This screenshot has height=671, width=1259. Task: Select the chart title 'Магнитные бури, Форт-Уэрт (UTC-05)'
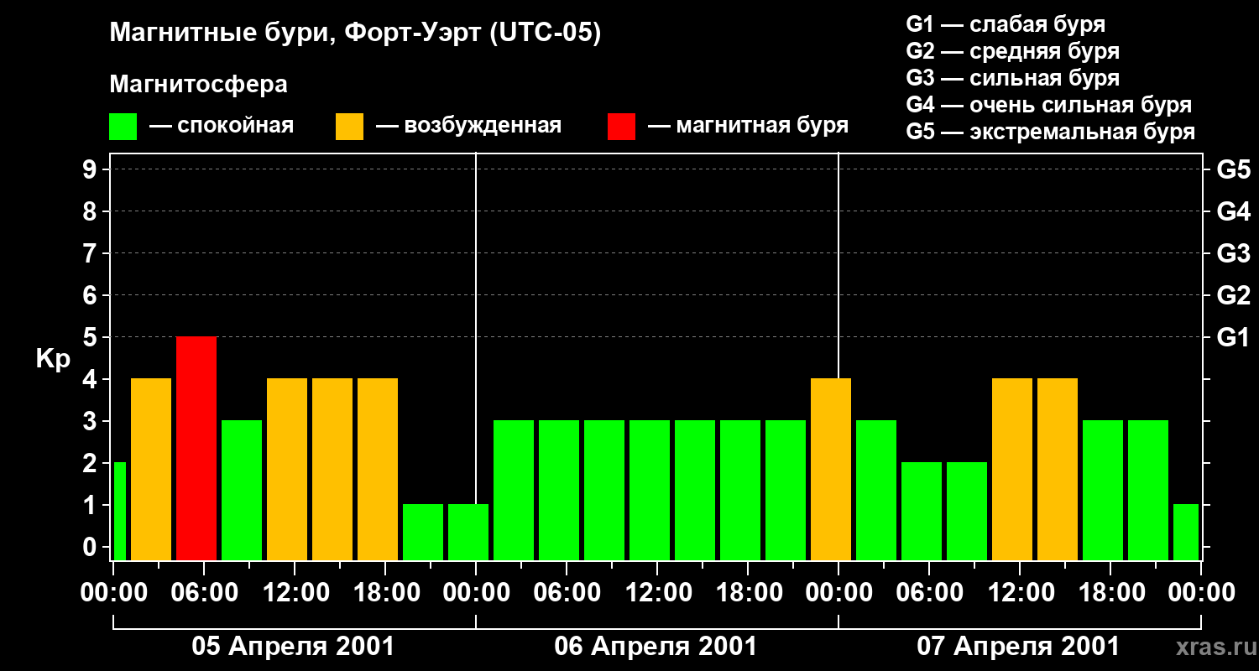click(355, 34)
